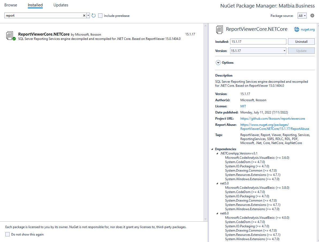Enable the Include prerelease checkbox
319x242 pixels.
click(x=100, y=16)
